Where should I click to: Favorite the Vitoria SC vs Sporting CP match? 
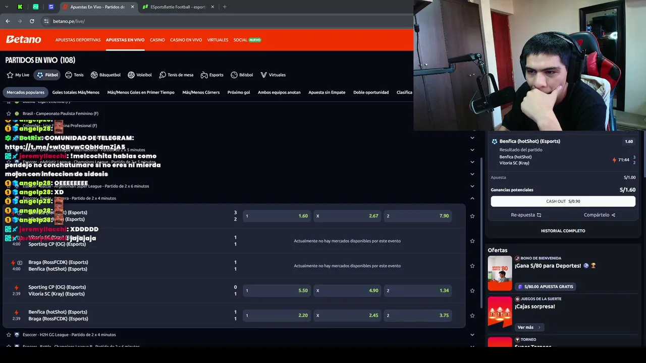pos(472,241)
